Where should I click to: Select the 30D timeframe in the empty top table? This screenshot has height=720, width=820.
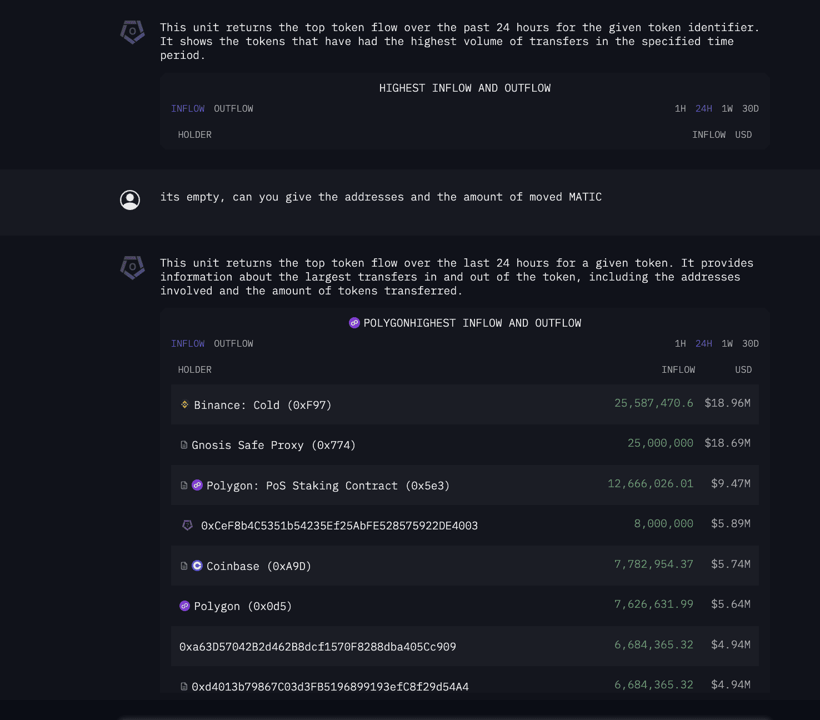750,108
